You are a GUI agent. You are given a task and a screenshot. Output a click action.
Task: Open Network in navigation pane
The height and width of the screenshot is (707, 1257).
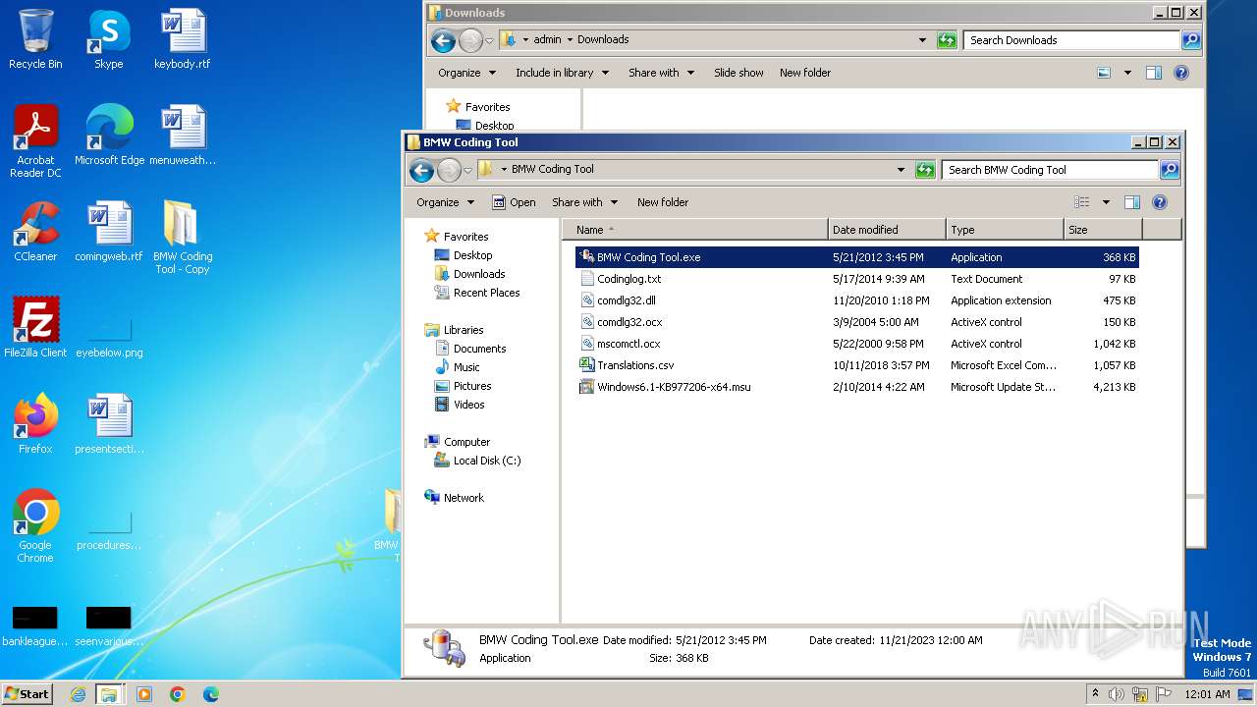[454, 498]
